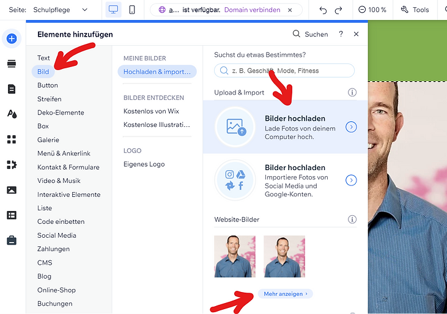Click the 100 % zoom level
Viewport: 447px width, 314px height.
click(x=377, y=10)
